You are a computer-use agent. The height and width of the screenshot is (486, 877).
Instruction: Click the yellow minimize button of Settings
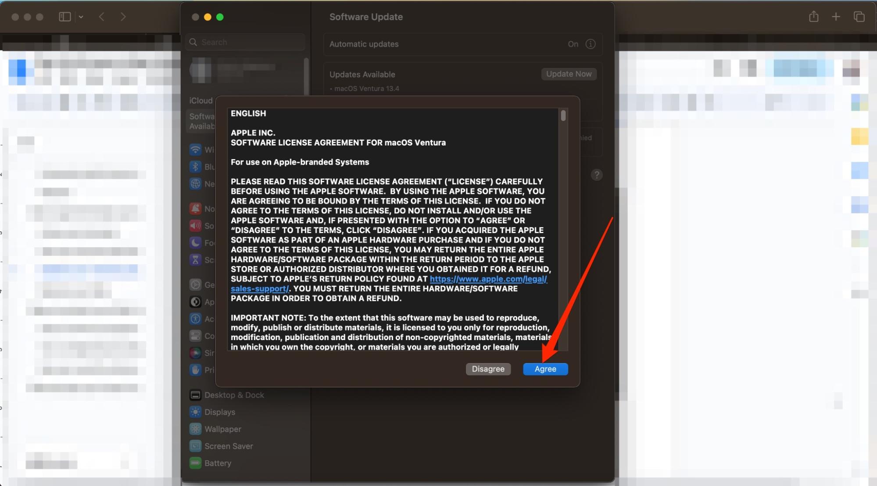point(208,17)
